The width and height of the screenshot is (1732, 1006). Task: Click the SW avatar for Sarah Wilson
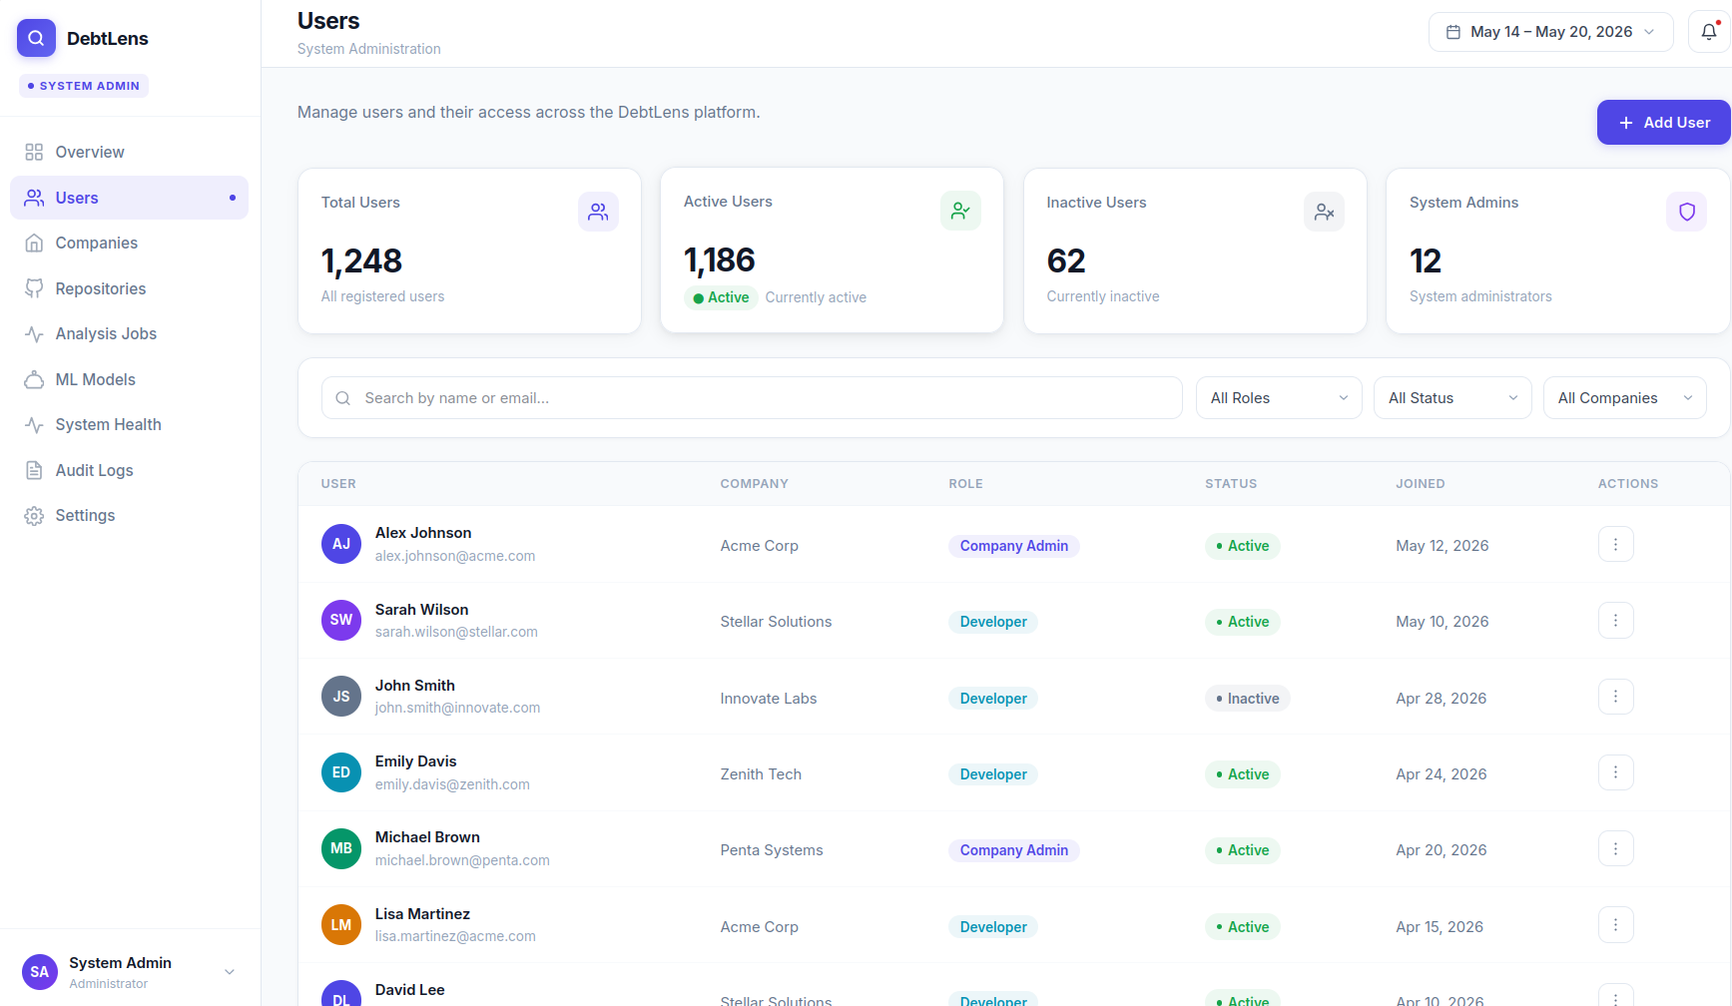[x=341, y=620]
